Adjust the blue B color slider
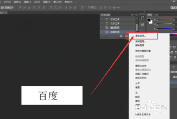This screenshot has width=177, height=119. point(165,29)
